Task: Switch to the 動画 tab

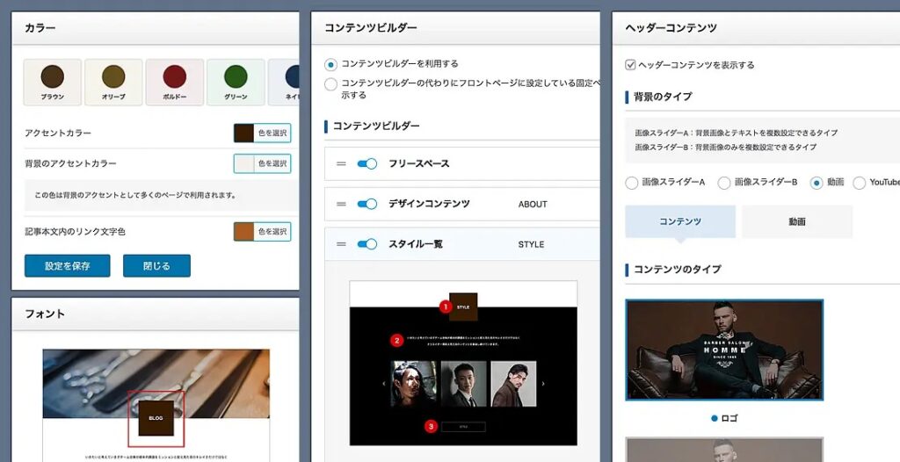Action: 797,221
